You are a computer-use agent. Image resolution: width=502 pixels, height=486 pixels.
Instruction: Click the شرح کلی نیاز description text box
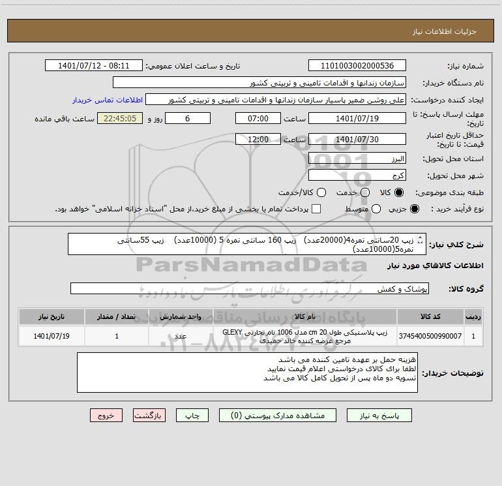tap(247, 244)
